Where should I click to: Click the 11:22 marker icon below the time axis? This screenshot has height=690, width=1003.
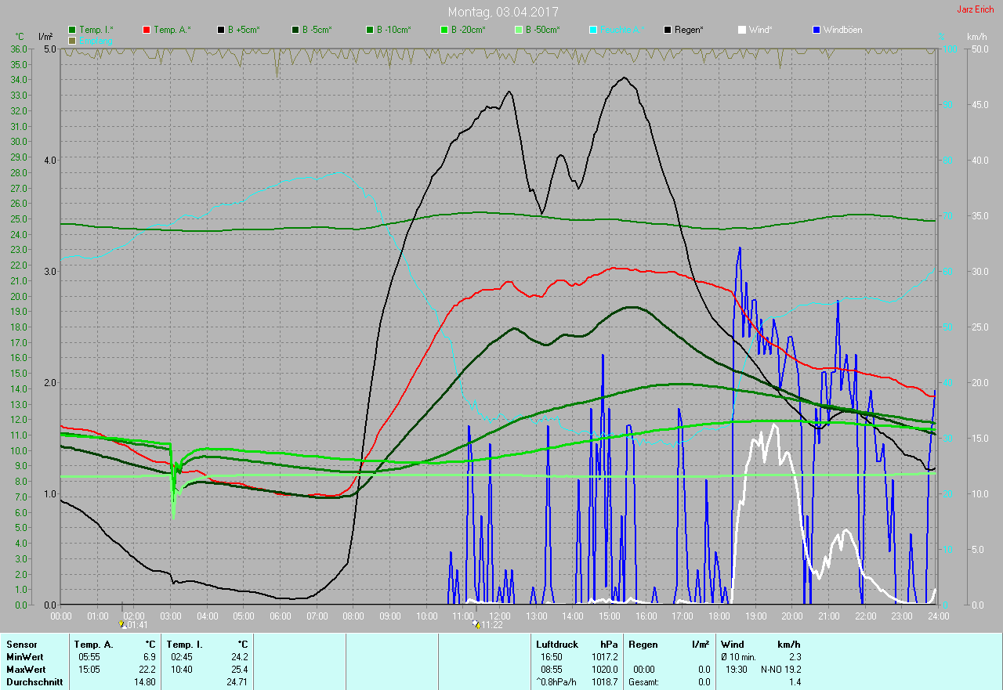tap(476, 624)
